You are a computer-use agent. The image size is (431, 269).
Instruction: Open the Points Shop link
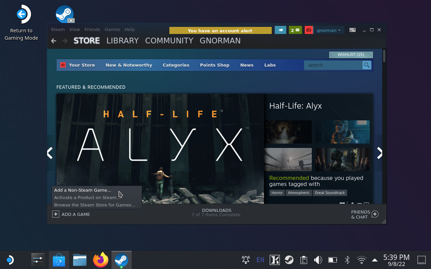pyautogui.click(x=214, y=65)
